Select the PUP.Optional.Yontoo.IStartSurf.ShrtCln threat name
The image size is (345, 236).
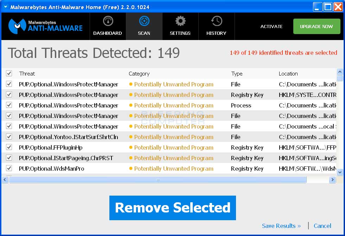coord(69,137)
